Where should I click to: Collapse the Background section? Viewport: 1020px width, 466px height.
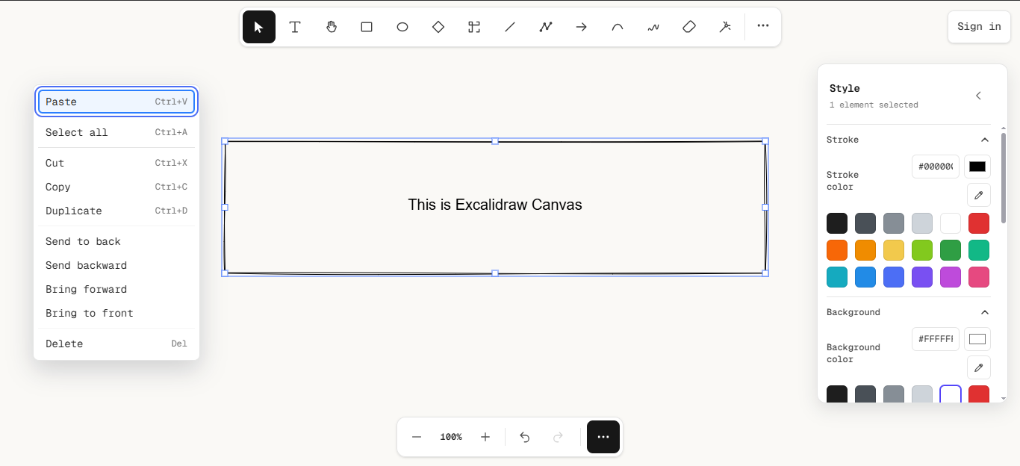985,312
